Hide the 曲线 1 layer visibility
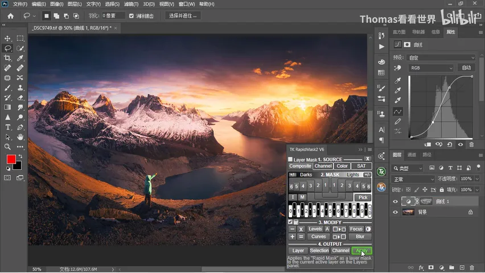This screenshot has width=485, height=273. [395, 201]
